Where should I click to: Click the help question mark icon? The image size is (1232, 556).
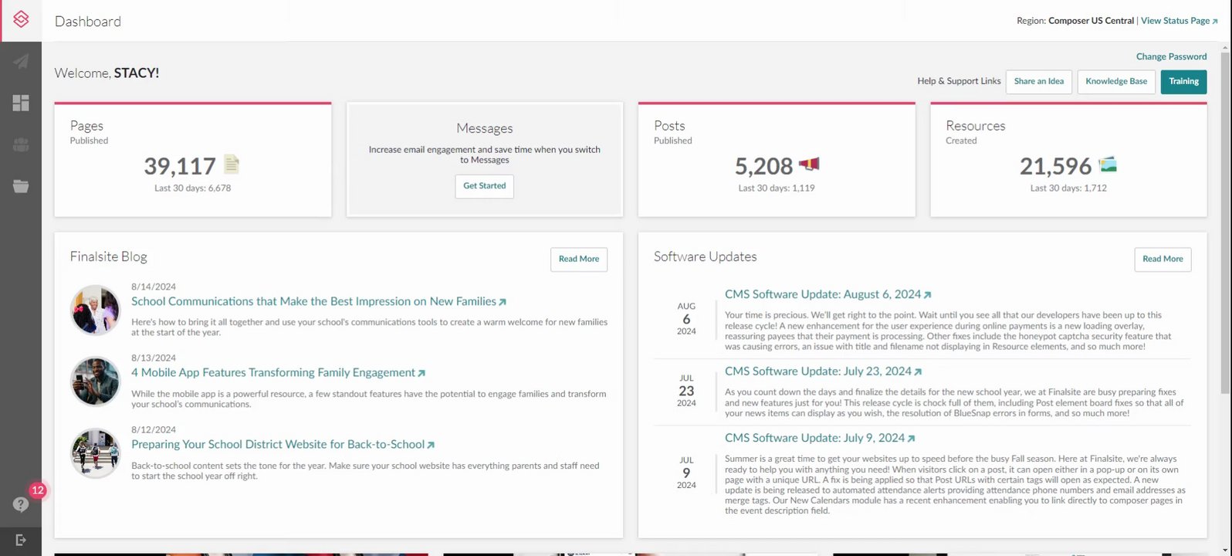tap(21, 504)
